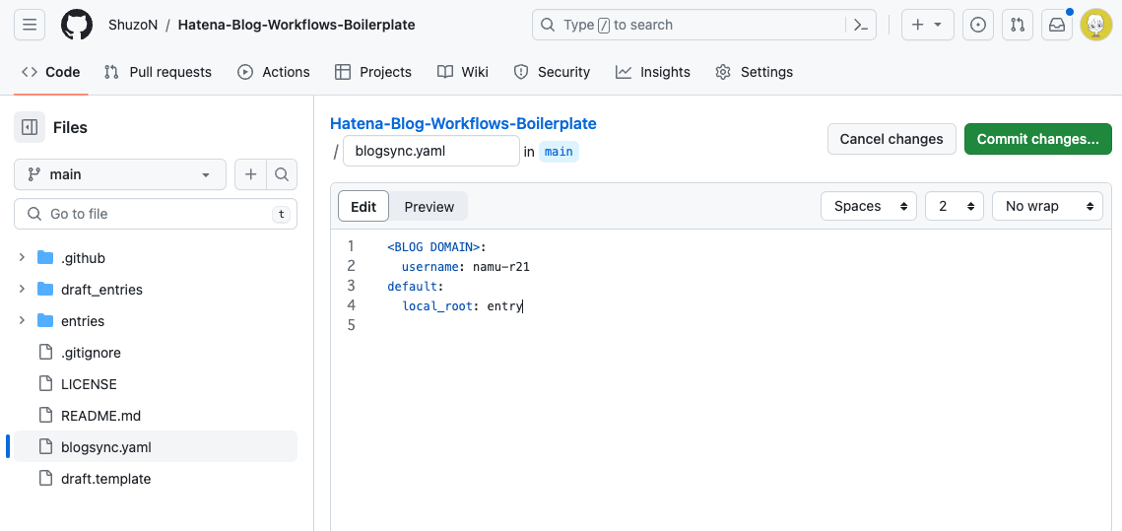Switch to the Pull requests tab
1122x531 pixels.
(159, 72)
